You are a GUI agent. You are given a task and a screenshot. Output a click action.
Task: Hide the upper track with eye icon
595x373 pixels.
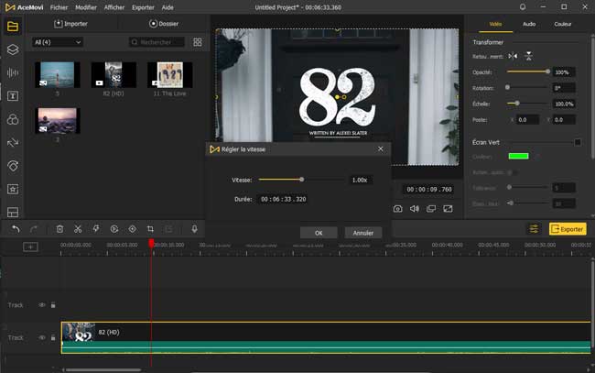tap(41, 305)
